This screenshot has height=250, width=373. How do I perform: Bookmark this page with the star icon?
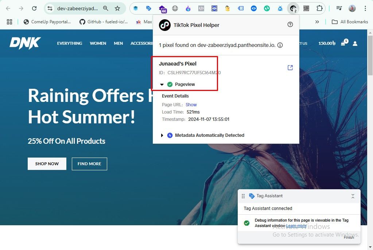tap(117, 8)
